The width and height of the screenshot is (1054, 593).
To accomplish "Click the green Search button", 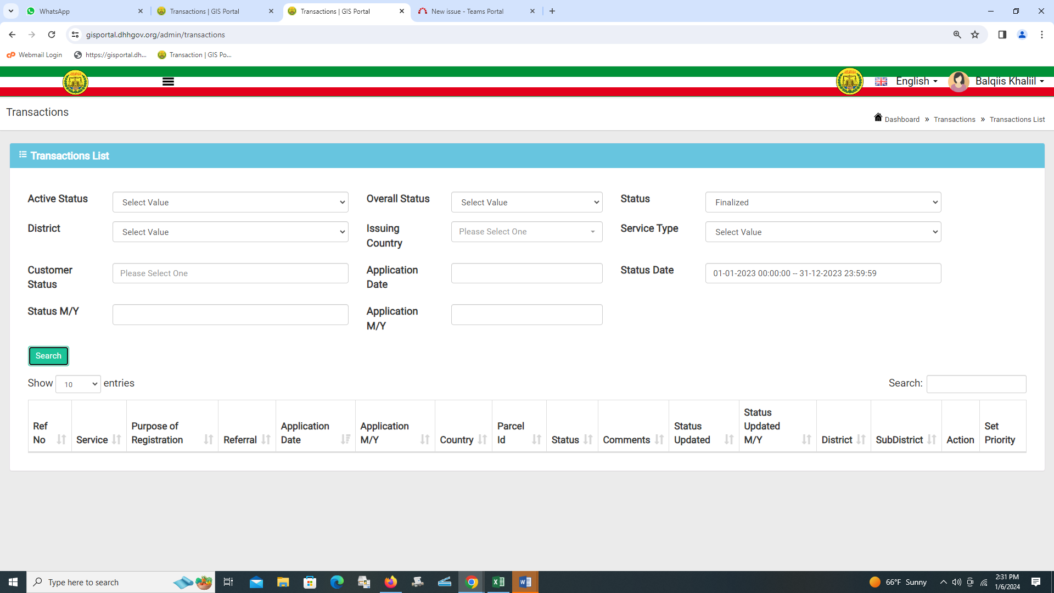I will [48, 356].
